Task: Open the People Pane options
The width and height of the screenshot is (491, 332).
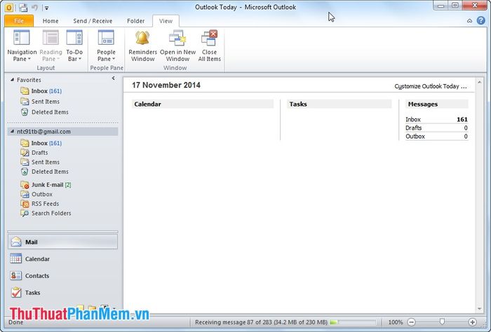Action: click(x=106, y=46)
